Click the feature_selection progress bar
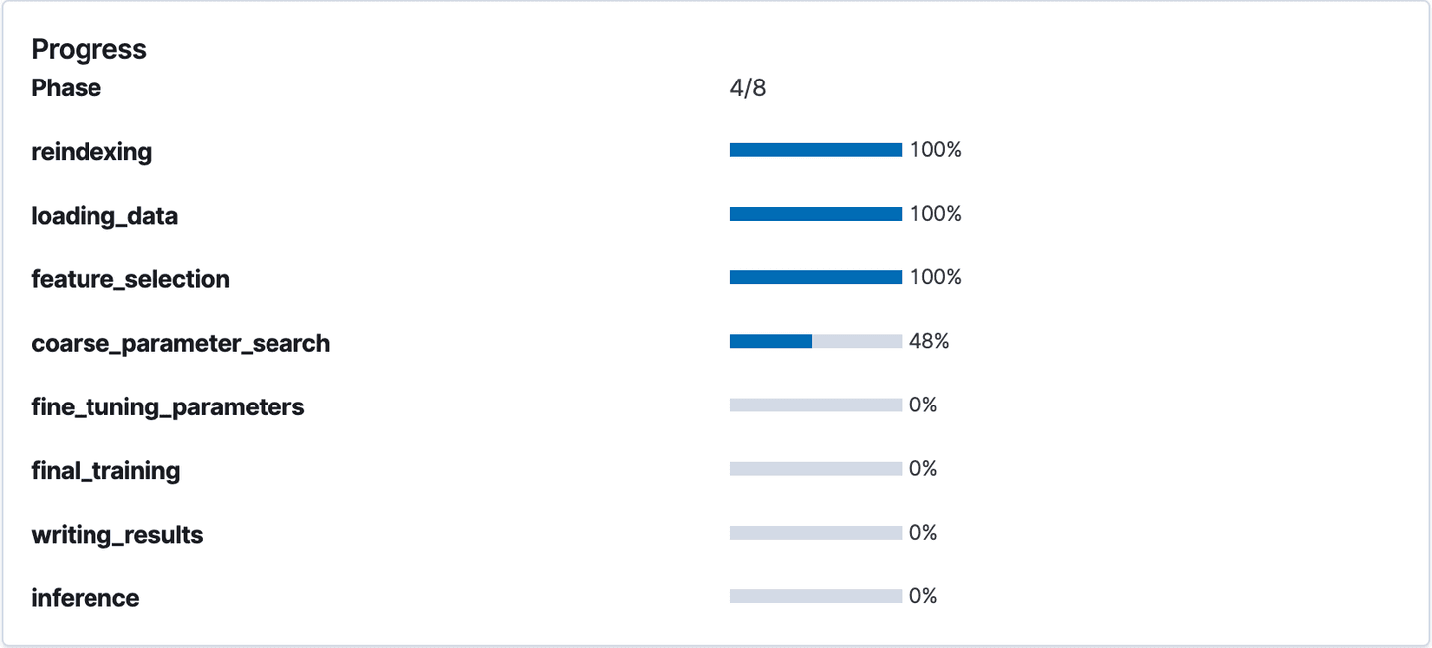The height and width of the screenshot is (648, 1432). pyautogui.click(x=815, y=276)
